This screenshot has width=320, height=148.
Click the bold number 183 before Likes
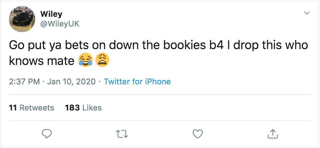72,108
